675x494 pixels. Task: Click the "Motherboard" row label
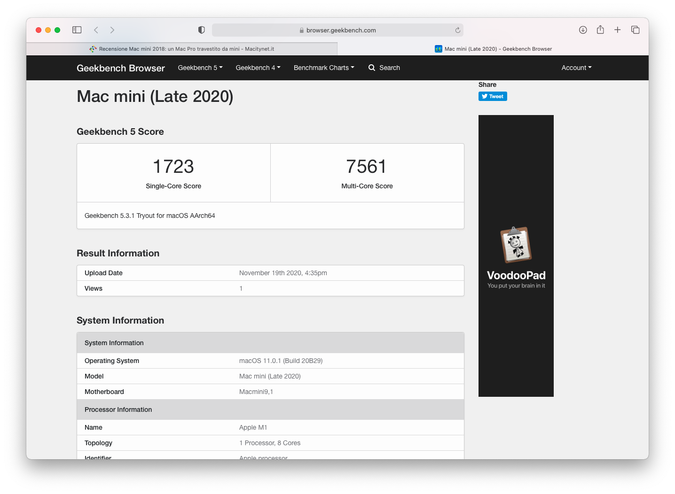click(x=104, y=392)
